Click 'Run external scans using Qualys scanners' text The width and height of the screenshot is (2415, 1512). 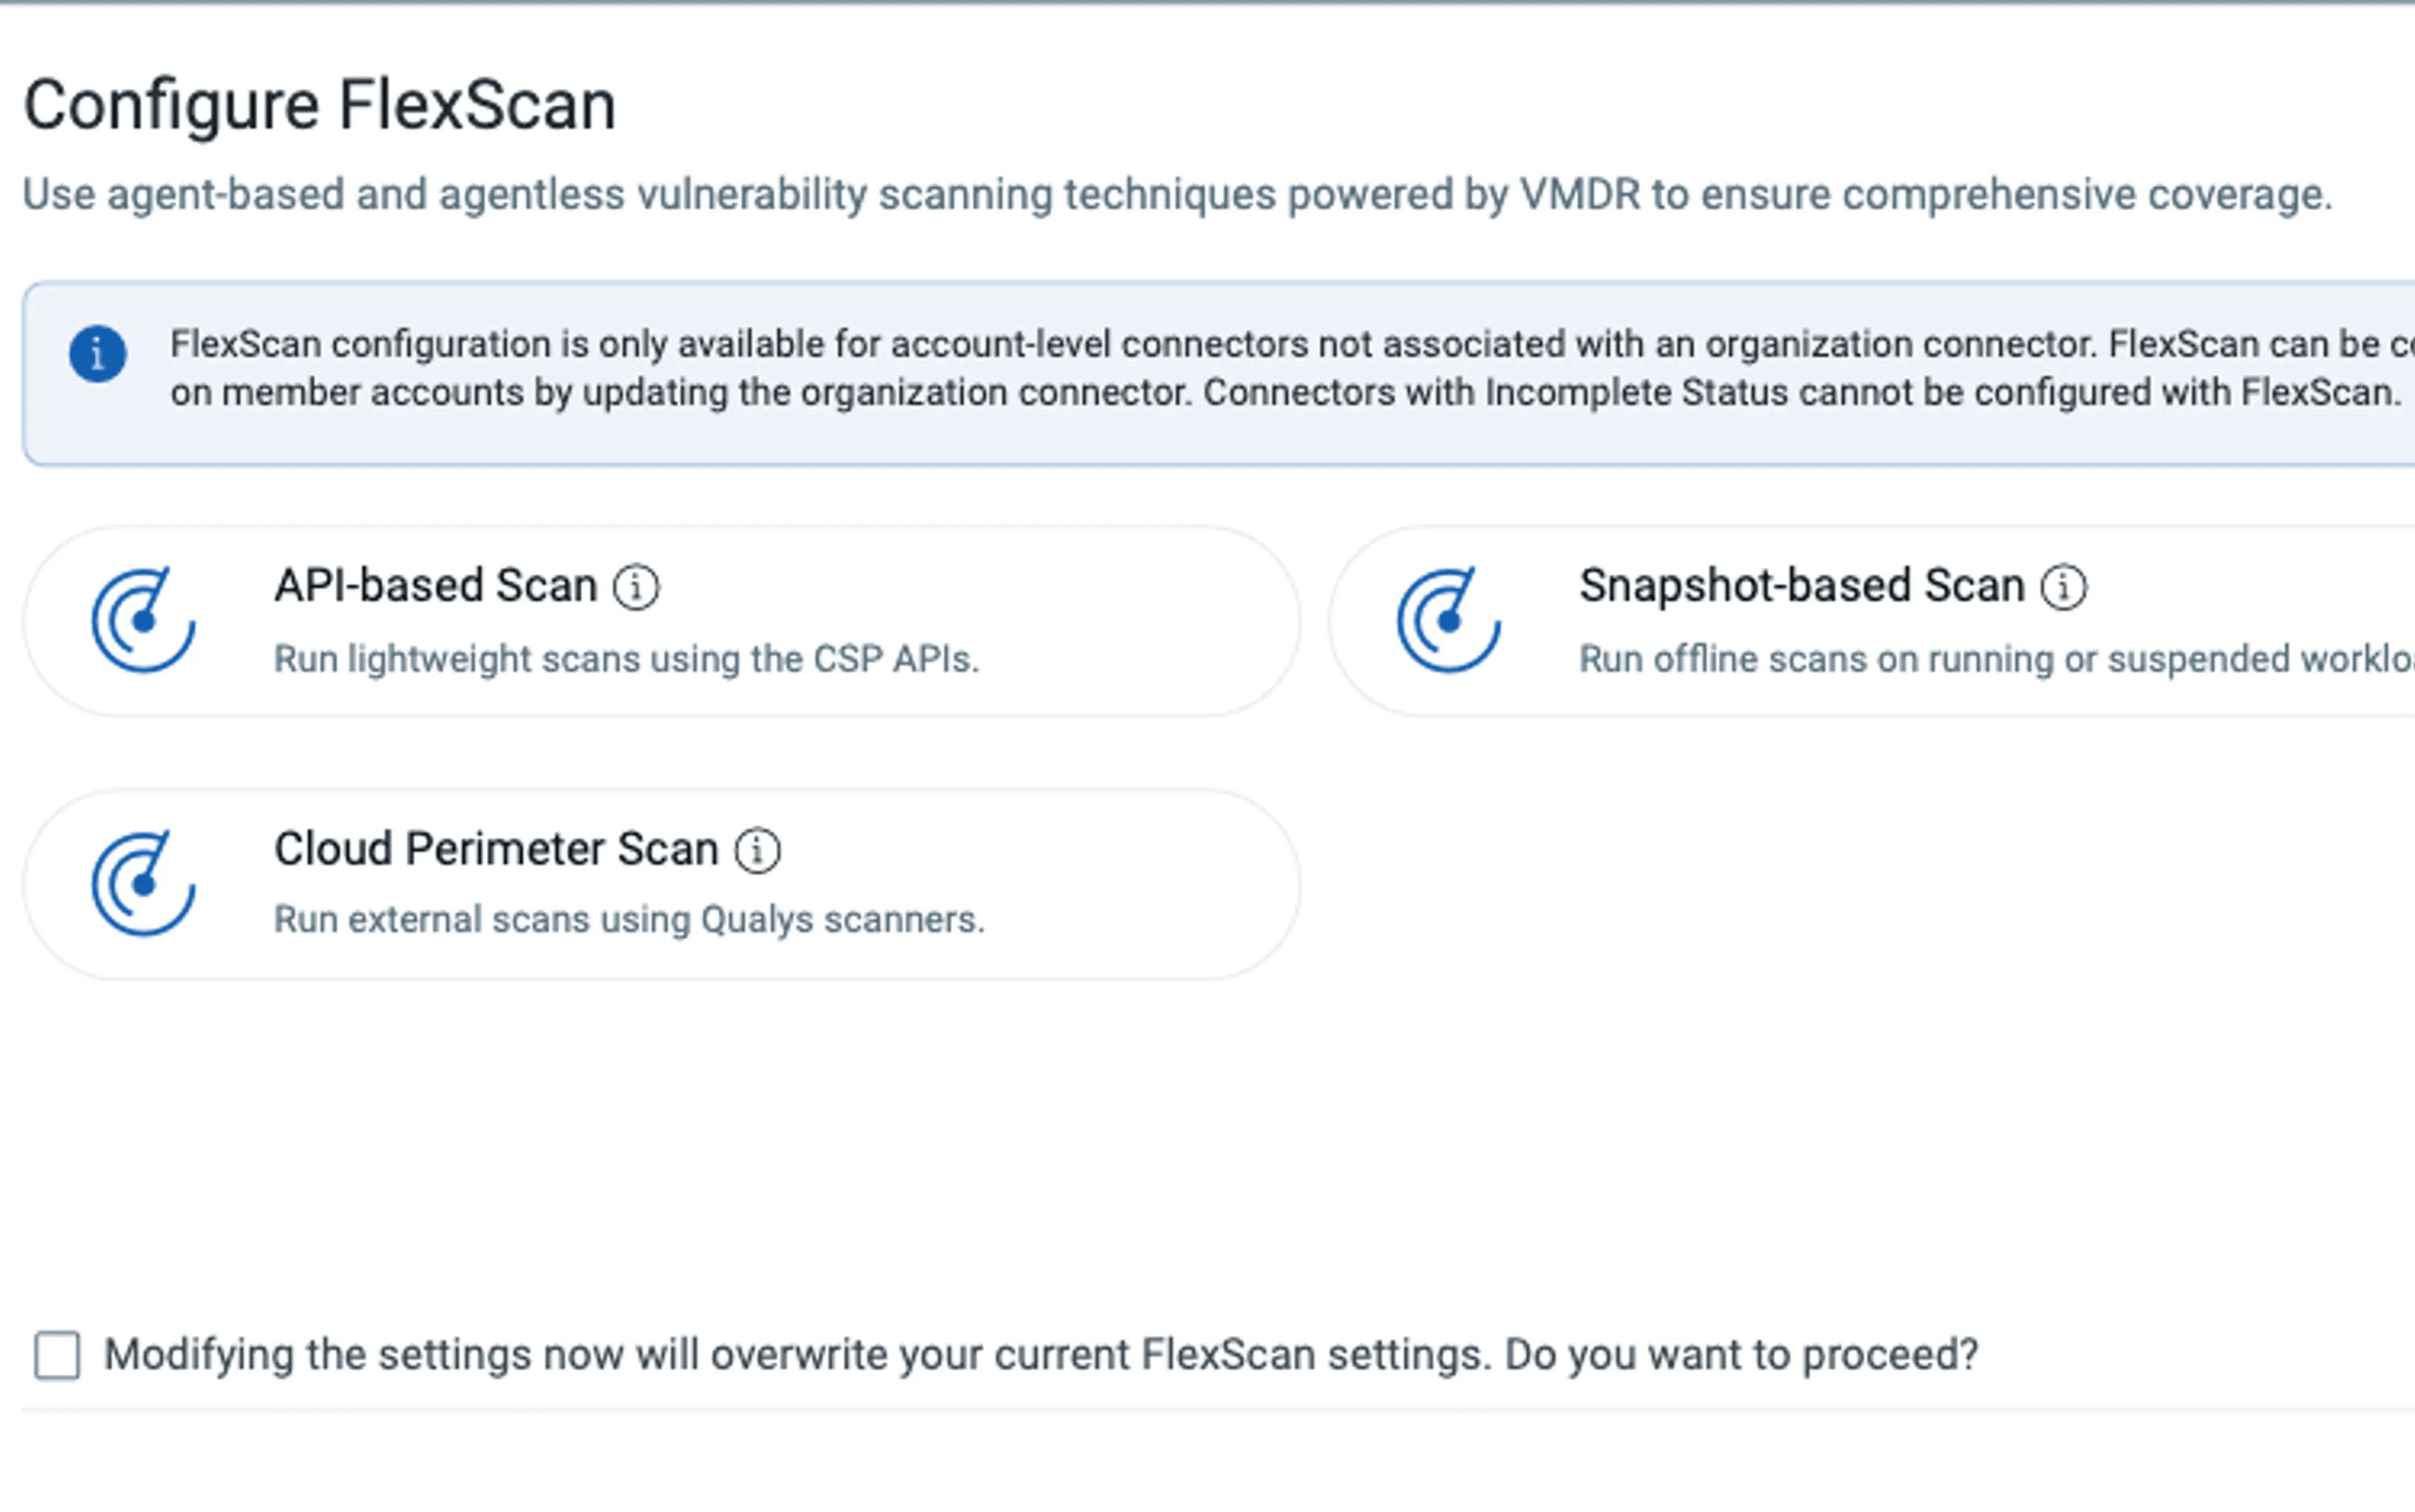[629, 919]
